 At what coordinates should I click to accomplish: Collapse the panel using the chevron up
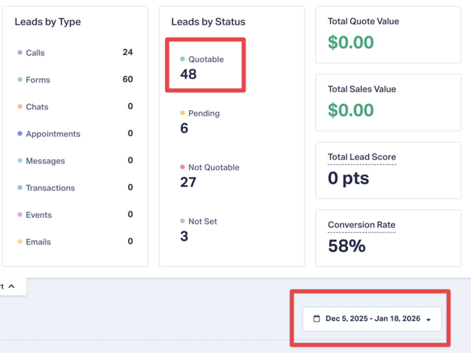point(12,286)
